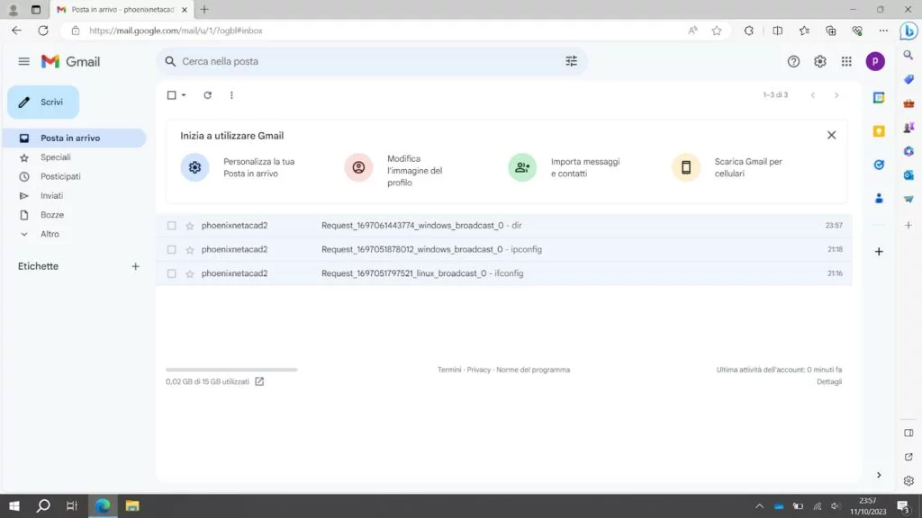
Task: Click the Cerca nella posta search field
Action: [360, 61]
